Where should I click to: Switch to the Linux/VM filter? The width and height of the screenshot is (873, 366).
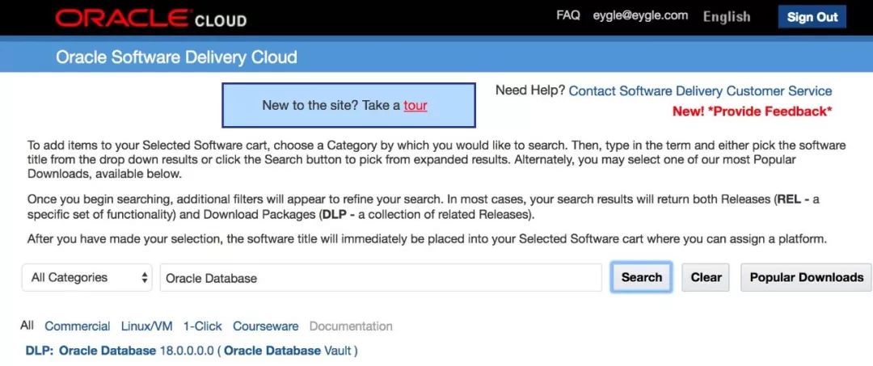click(x=146, y=326)
